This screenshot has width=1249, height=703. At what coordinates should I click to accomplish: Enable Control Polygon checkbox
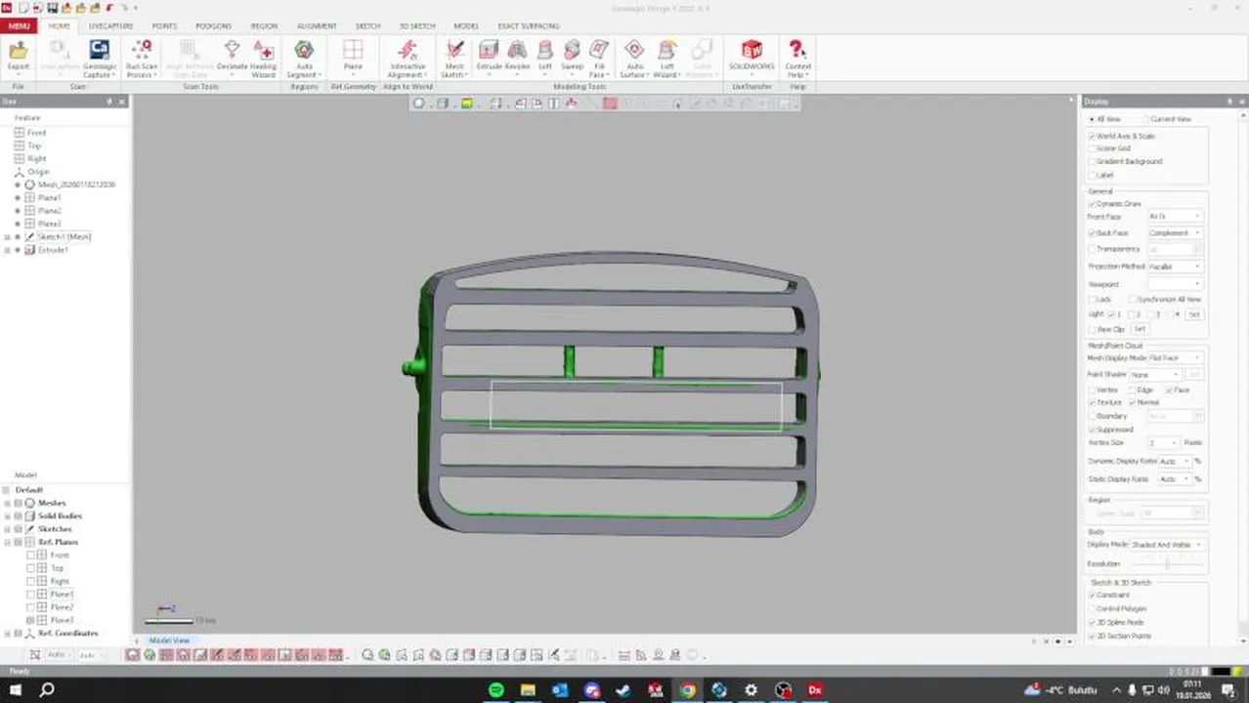click(1092, 608)
